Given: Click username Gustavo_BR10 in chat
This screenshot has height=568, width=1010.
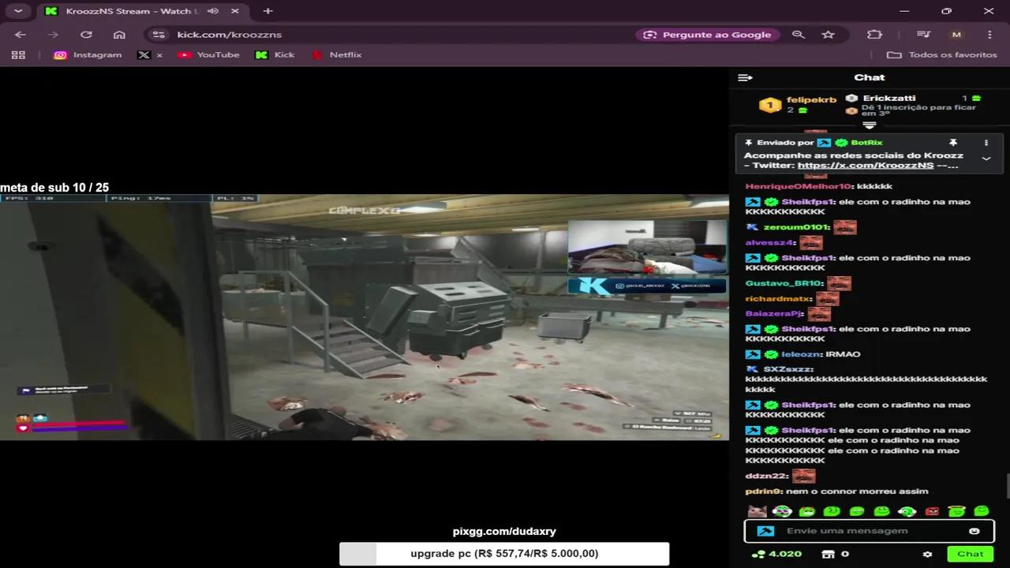Looking at the screenshot, I should coord(784,283).
